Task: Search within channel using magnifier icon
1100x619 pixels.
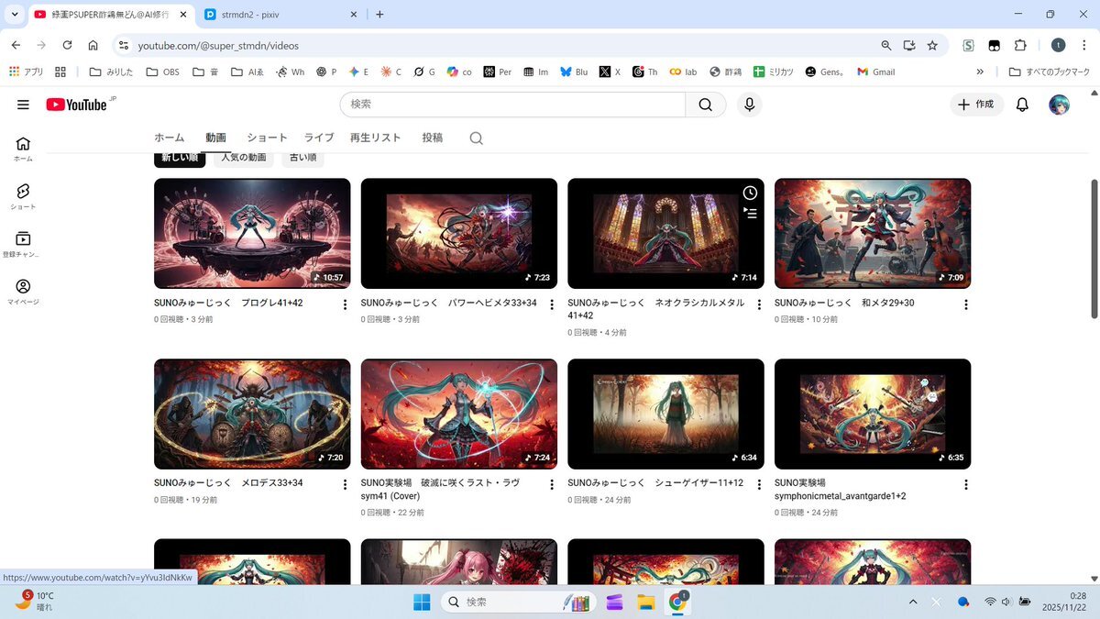Action: point(476,138)
